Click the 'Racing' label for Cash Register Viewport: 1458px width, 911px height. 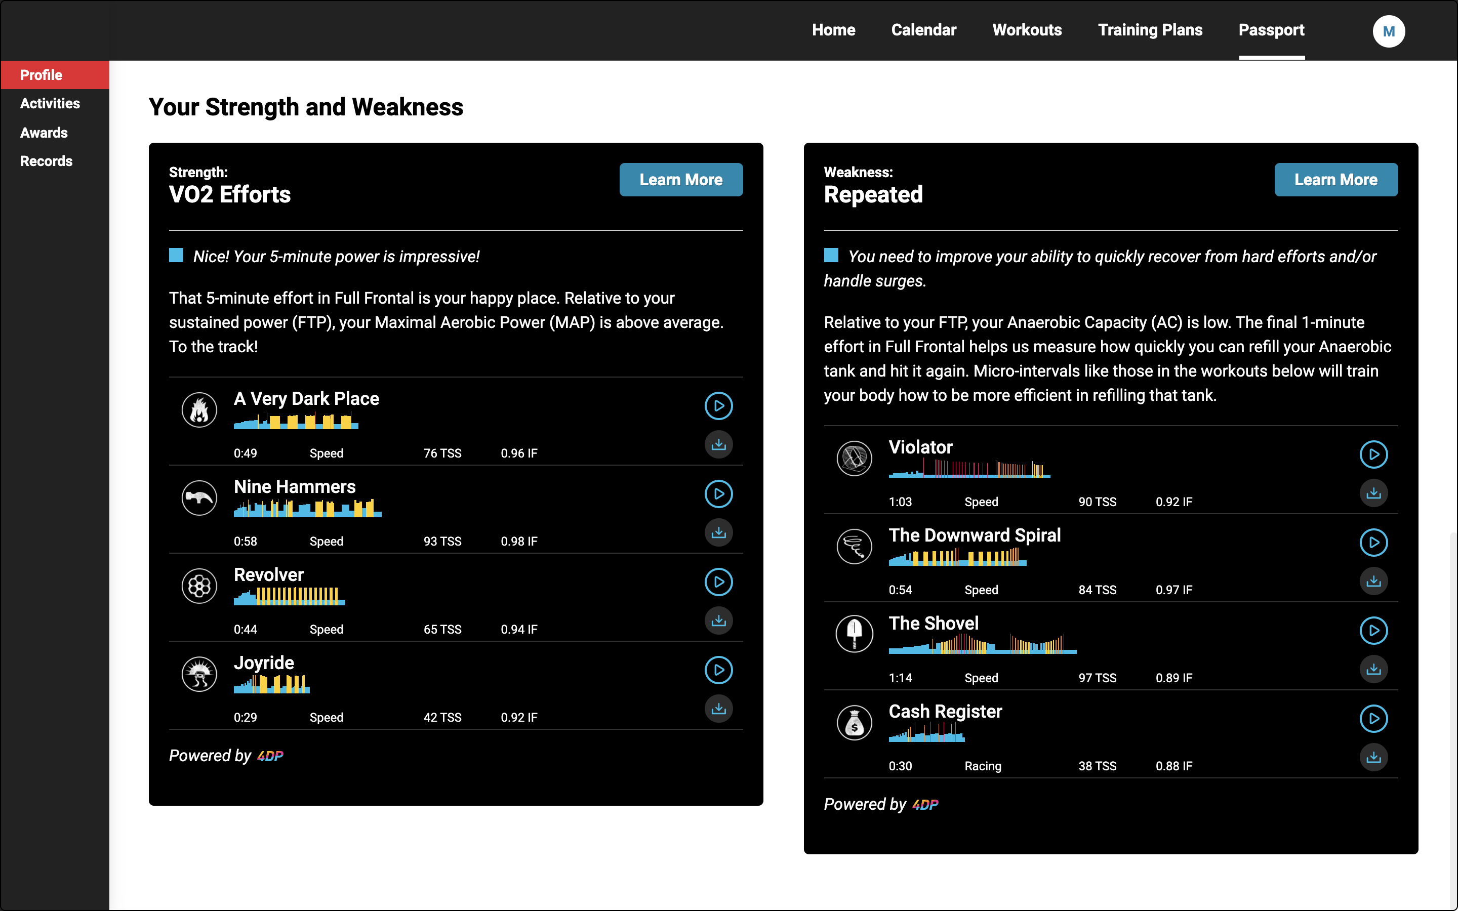(x=983, y=766)
